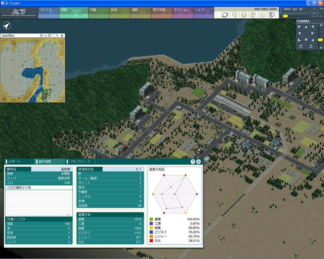Click the Satellite window zoom balloon icon
This screenshot has width=324, height=259.
(x=46, y=35)
